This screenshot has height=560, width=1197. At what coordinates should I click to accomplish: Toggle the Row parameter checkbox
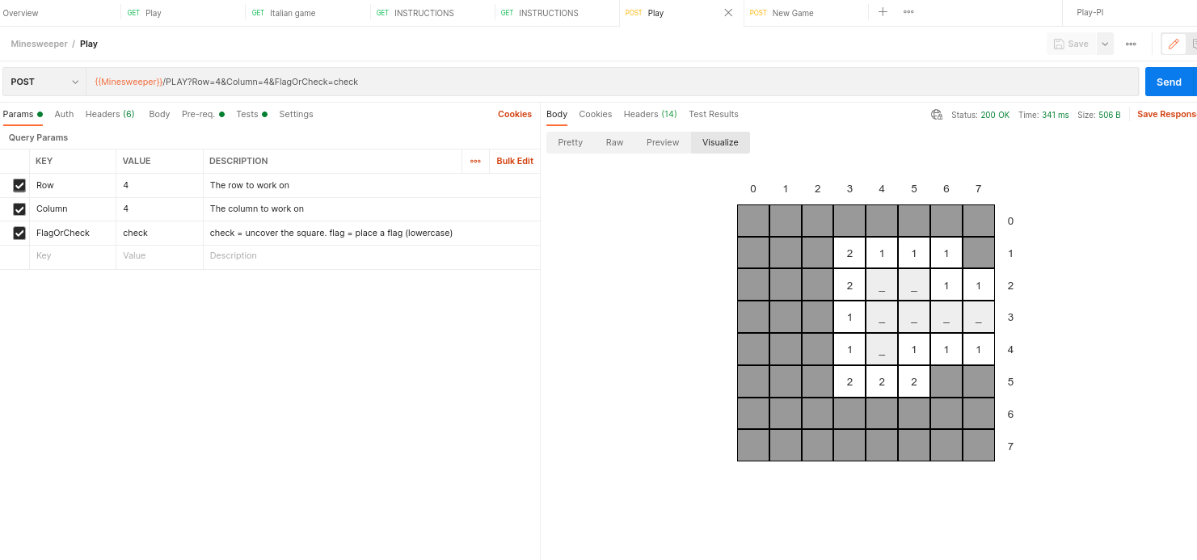point(19,185)
